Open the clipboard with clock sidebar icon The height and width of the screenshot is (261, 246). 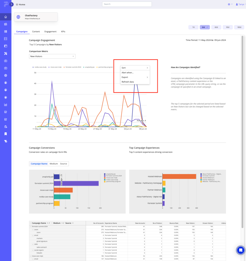[x=6, y=127]
